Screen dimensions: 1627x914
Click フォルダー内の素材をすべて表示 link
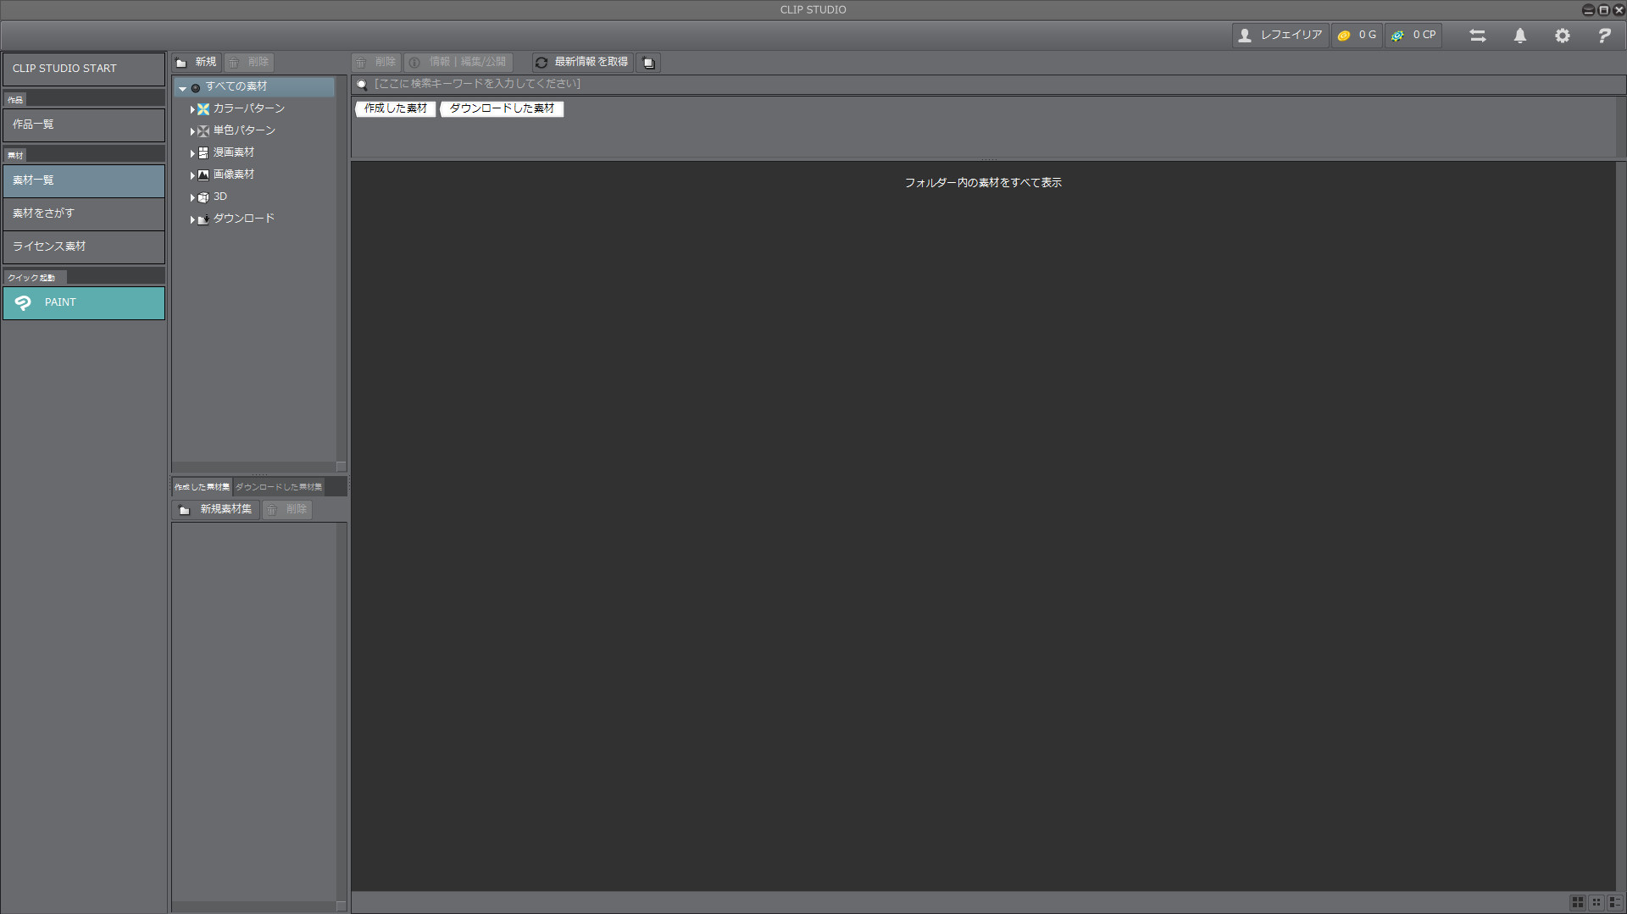pos(983,183)
